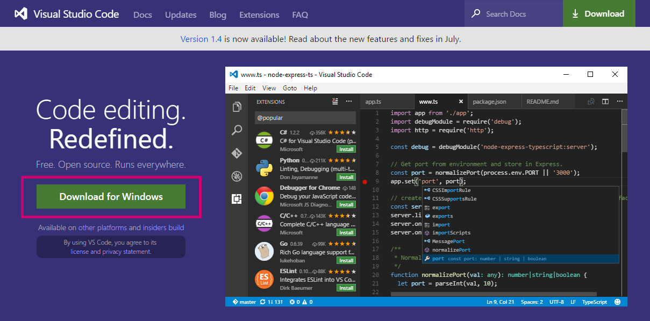Click the magnifier icon in Search Docs
This screenshot has width=650, height=321.
476,13
